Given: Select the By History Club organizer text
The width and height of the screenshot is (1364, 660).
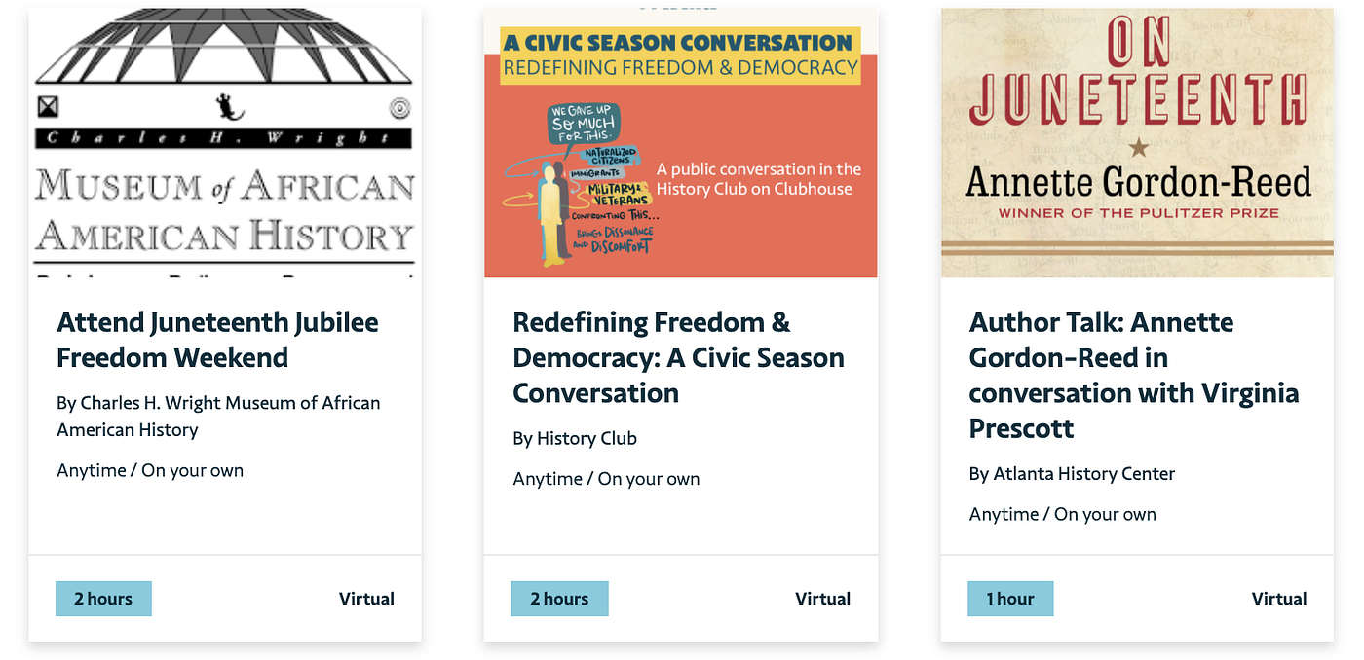Looking at the screenshot, I should tap(575, 438).
